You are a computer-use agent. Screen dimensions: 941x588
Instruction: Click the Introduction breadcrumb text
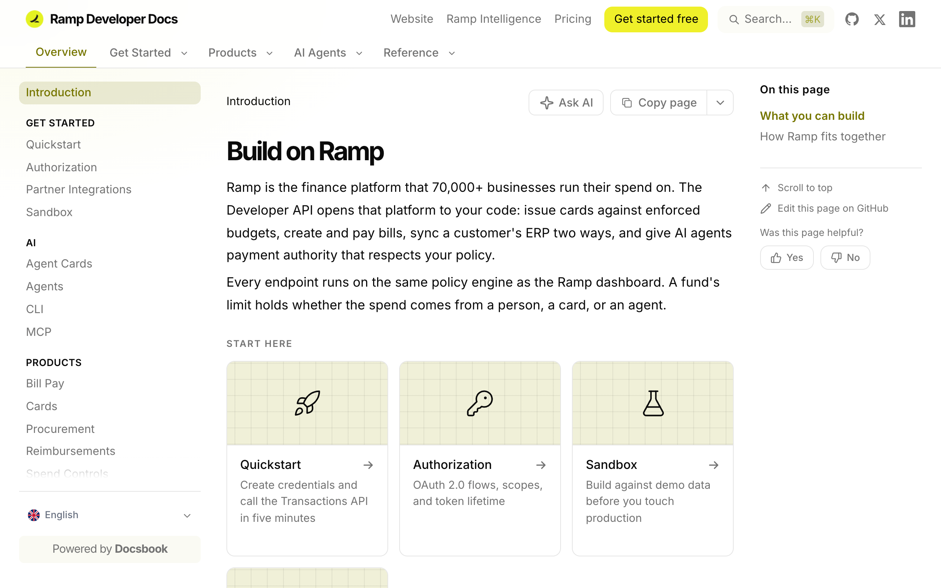pyautogui.click(x=258, y=101)
